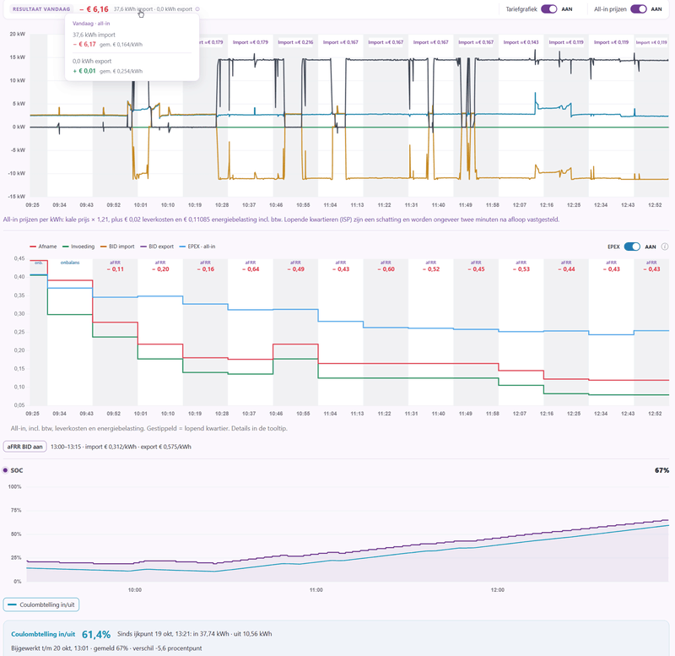
Task: Click the red '− € 6,16' result total
Action: pyautogui.click(x=94, y=9)
